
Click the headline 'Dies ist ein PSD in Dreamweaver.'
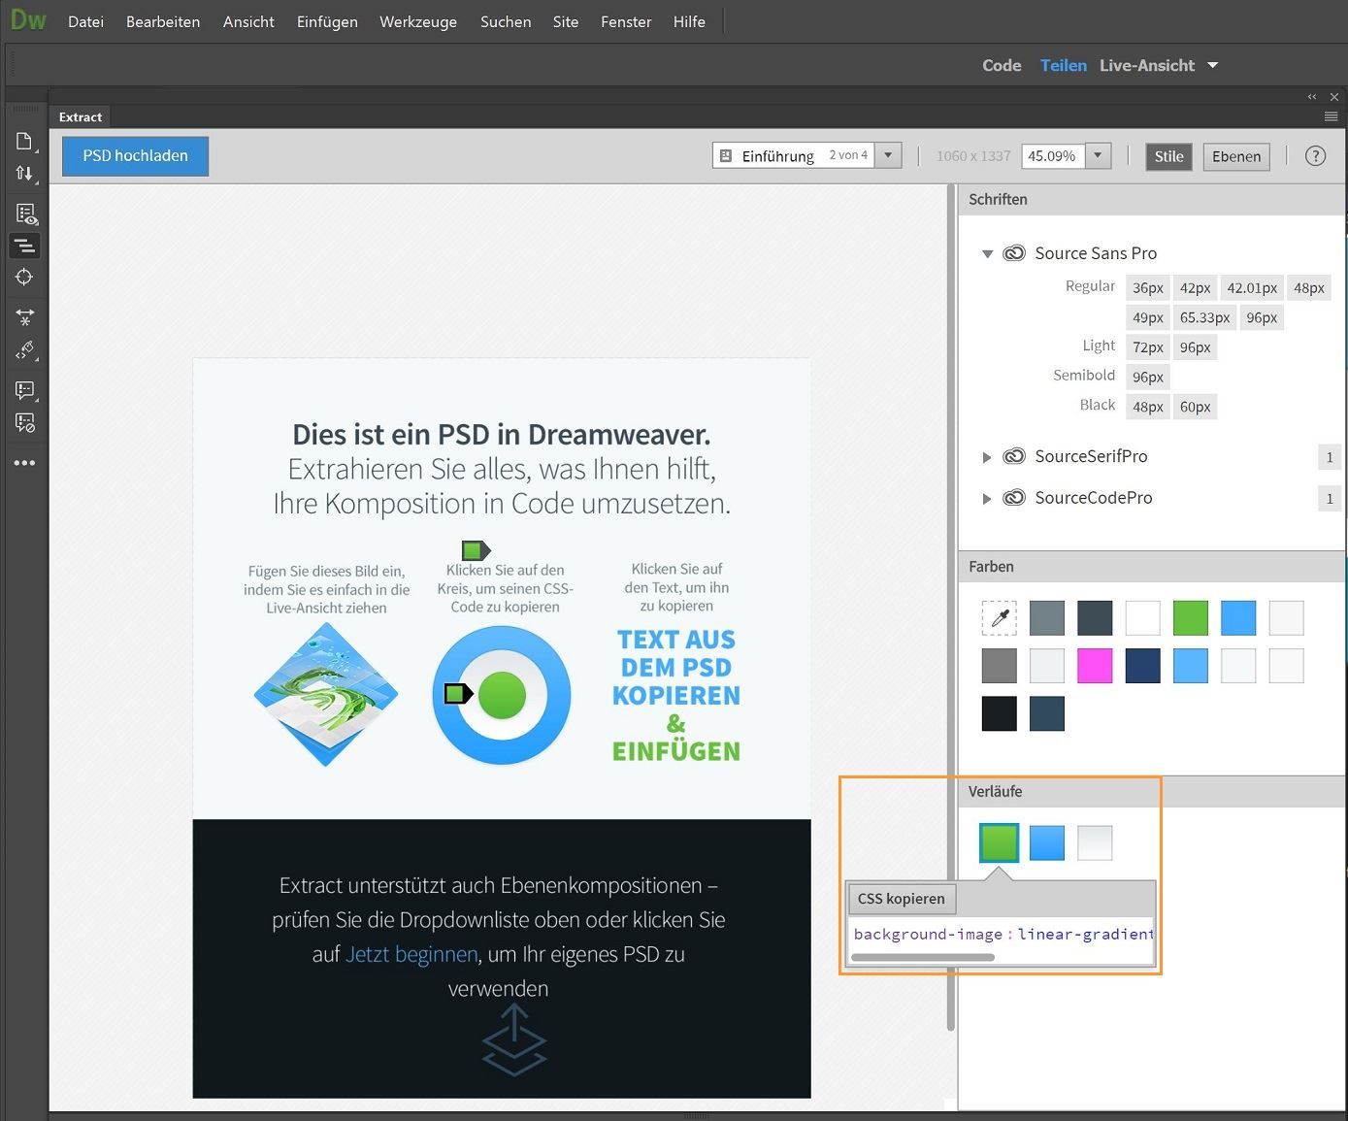tap(502, 434)
